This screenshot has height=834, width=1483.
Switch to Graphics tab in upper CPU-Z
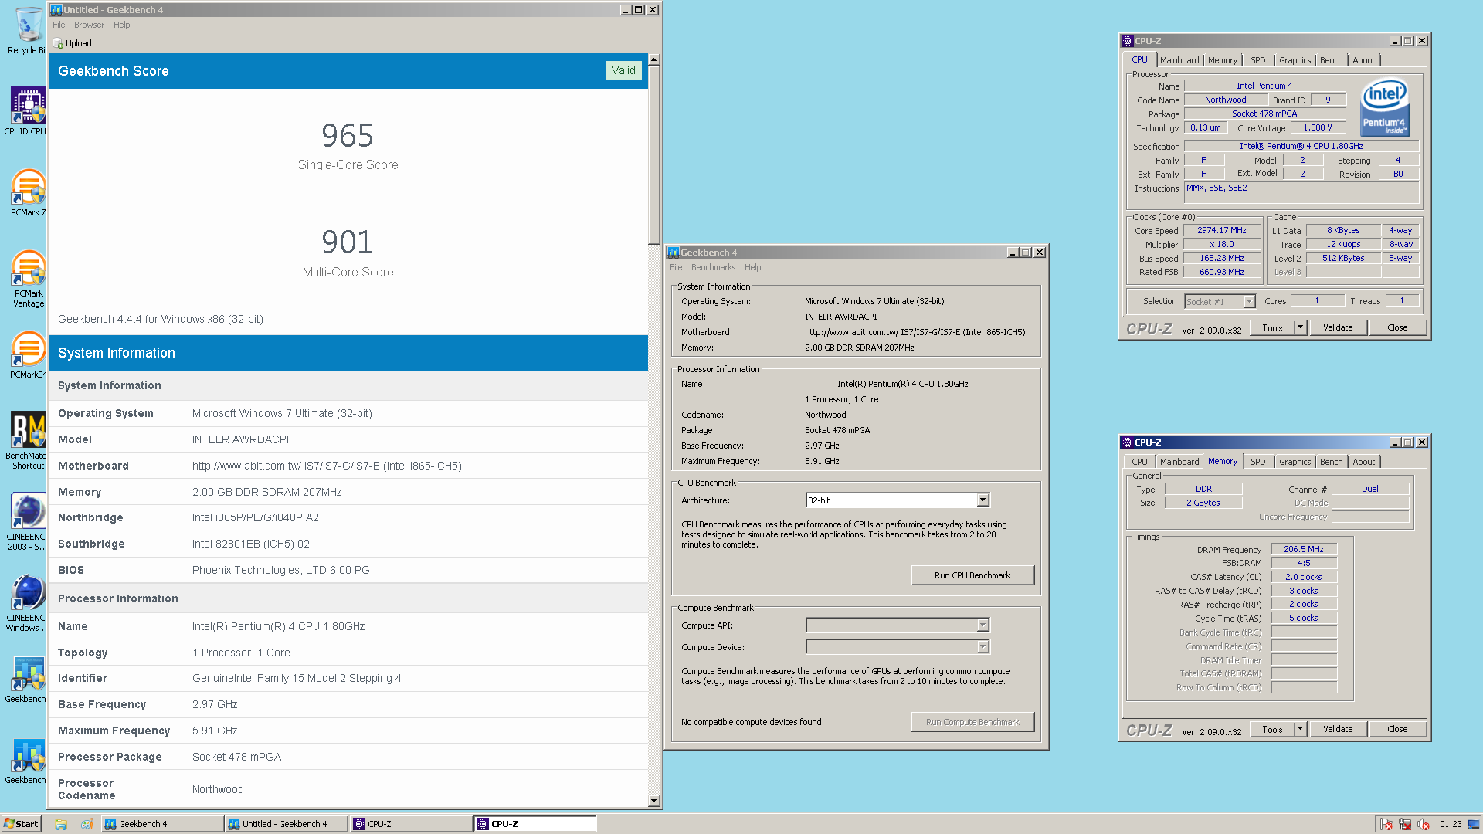[x=1295, y=60]
